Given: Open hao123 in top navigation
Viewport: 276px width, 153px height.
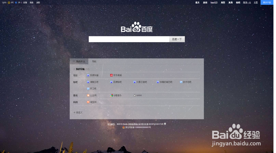Looking at the screenshot, I should [x=214, y=2].
